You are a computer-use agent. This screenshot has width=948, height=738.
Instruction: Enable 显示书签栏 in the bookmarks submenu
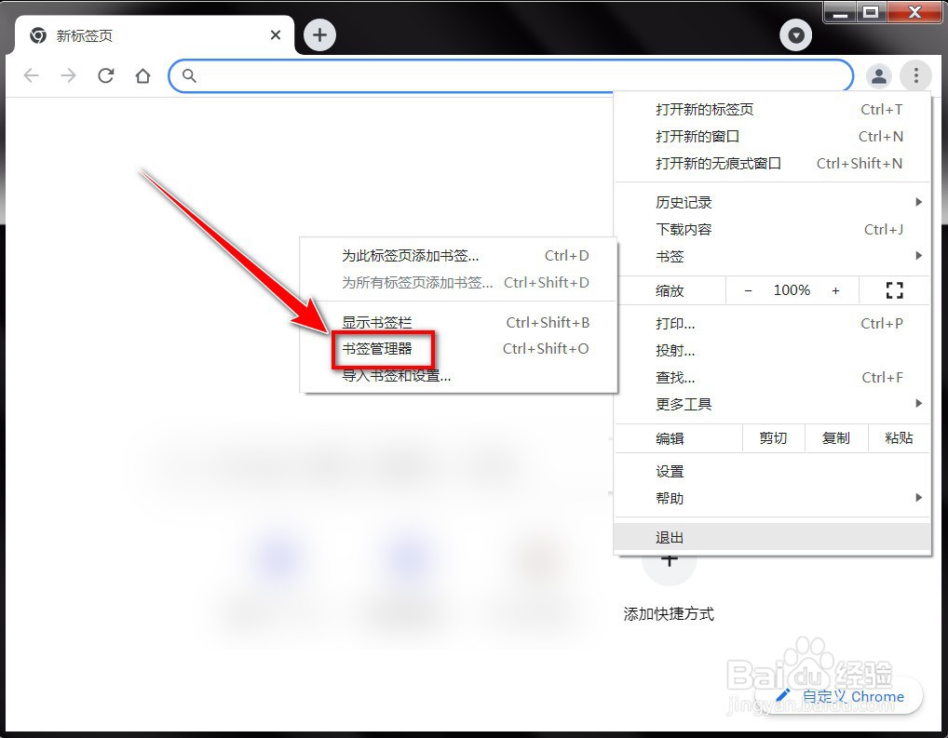pyautogui.click(x=376, y=321)
